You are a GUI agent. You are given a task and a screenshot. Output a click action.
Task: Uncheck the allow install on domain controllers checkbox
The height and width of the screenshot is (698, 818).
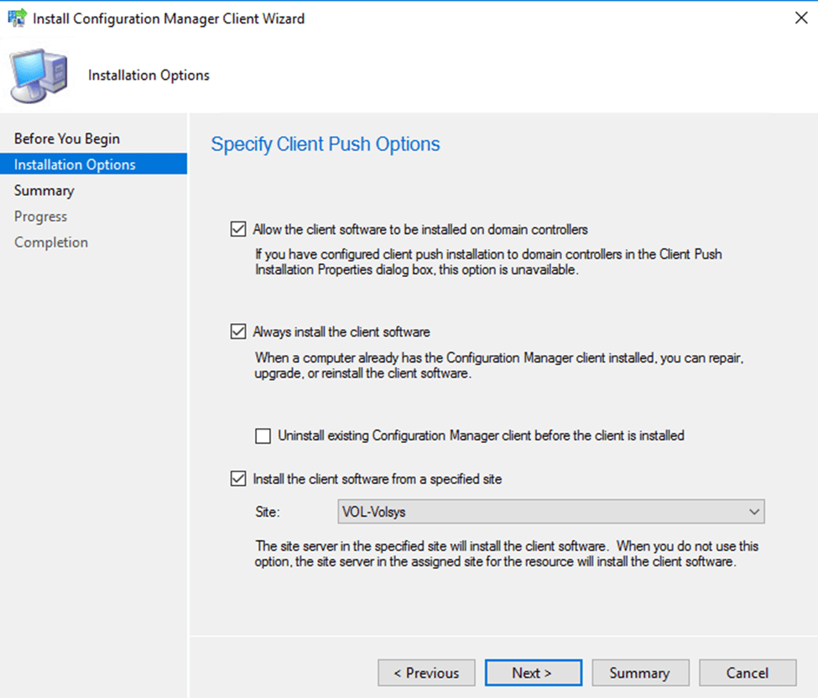[x=237, y=229]
